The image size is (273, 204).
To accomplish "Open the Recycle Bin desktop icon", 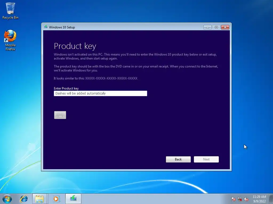I will tap(10, 11).
